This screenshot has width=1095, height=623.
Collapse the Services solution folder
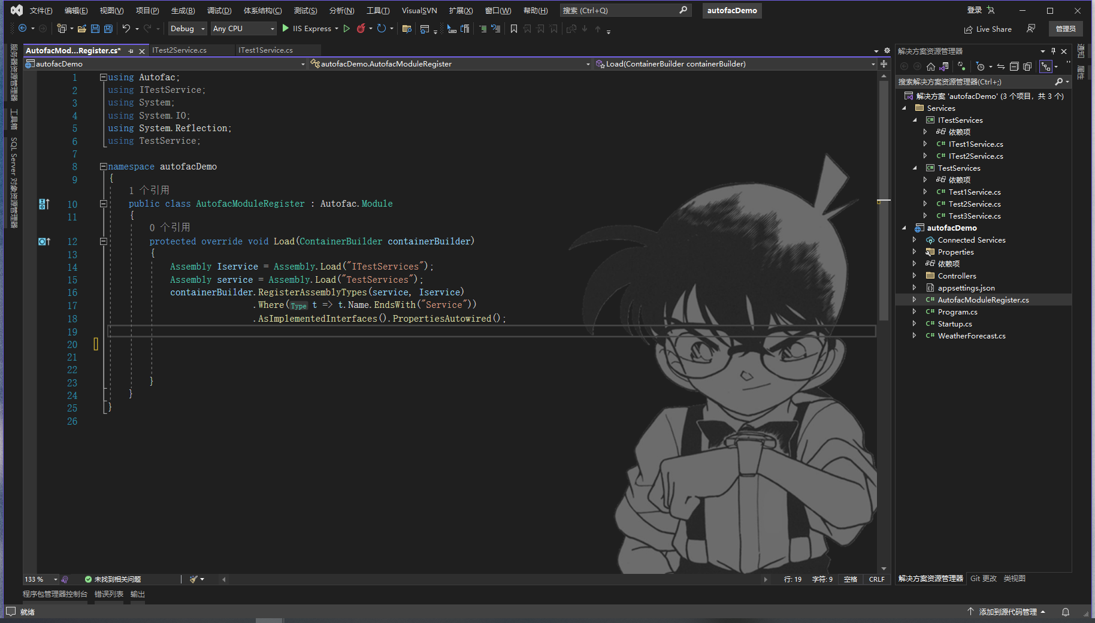click(905, 108)
